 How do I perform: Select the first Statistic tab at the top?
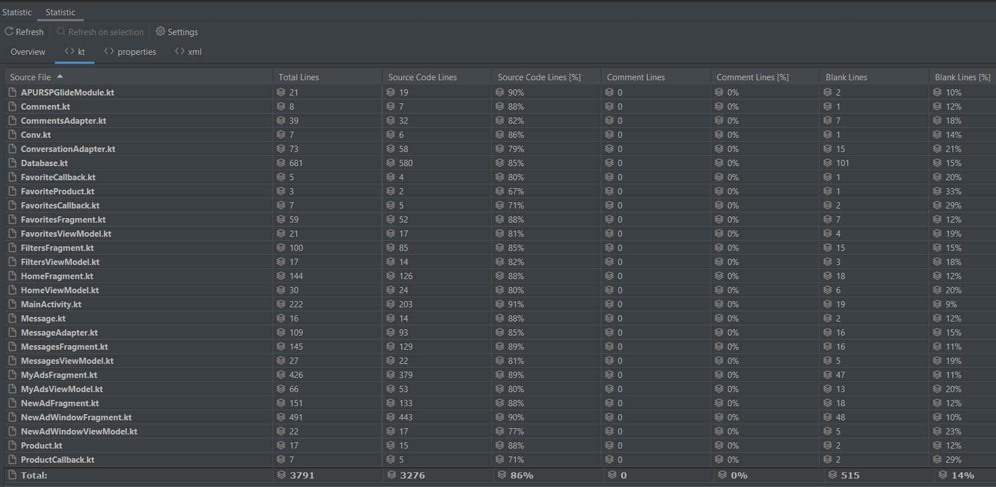point(17,12)
